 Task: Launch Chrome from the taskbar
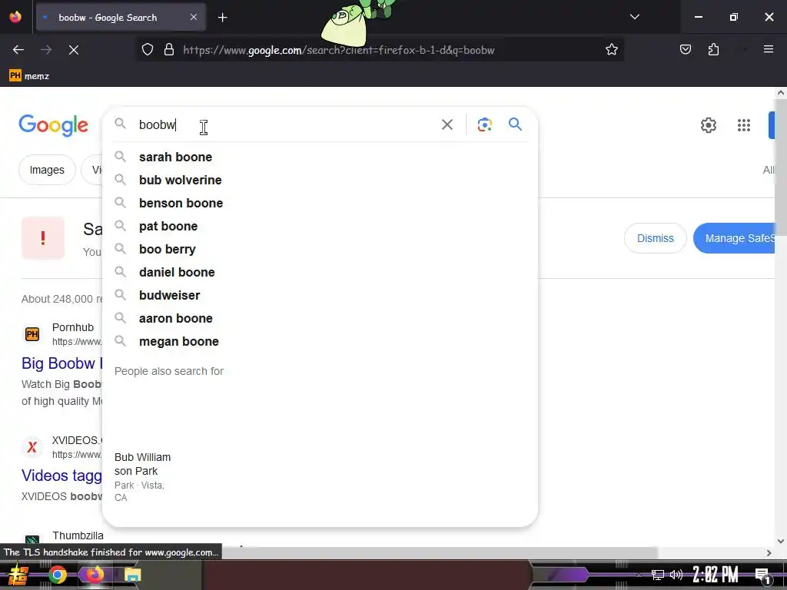coord(57,575)
